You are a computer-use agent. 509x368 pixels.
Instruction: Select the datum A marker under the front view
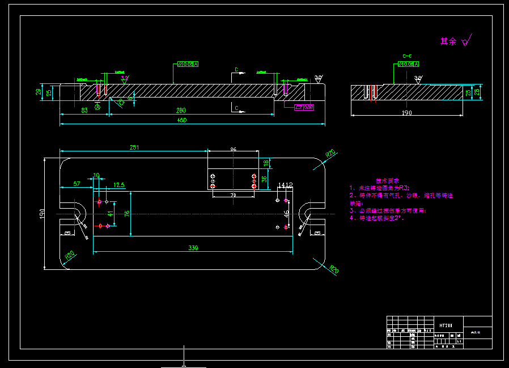97,106
